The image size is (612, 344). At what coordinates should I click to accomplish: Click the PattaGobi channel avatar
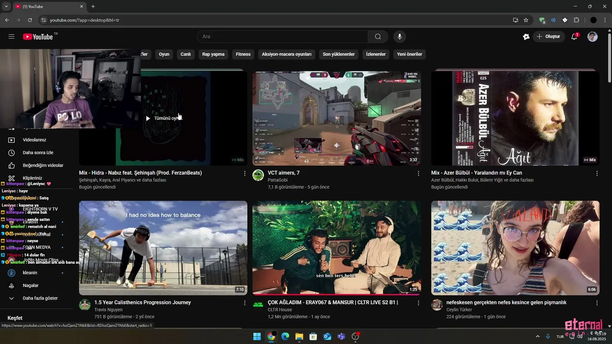258,175
